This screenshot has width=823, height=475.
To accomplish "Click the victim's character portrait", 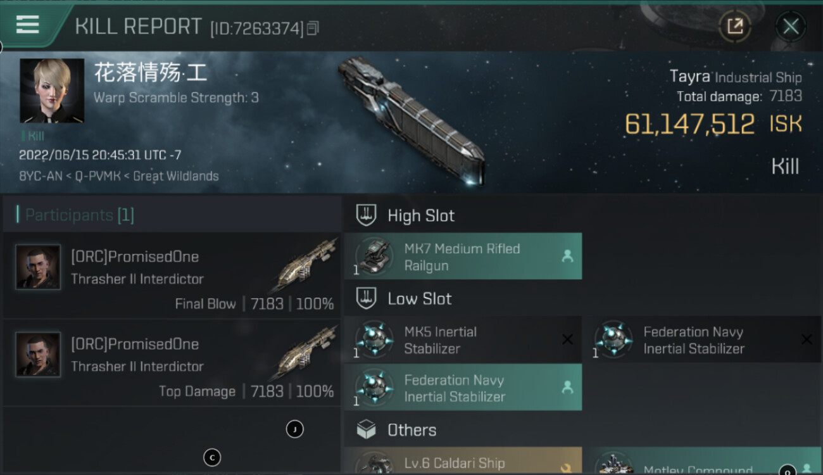I will [52, 91].
